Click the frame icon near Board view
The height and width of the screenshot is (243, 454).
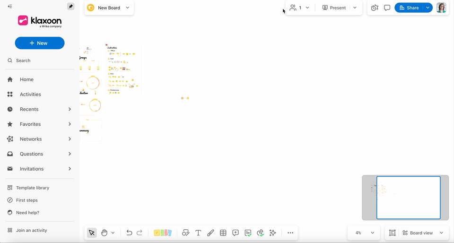point(393,233)
